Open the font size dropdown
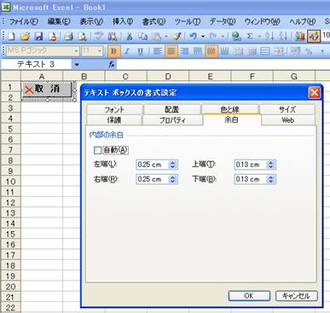The height and width of the screenshot is (313, 330). tap(100, 51)
